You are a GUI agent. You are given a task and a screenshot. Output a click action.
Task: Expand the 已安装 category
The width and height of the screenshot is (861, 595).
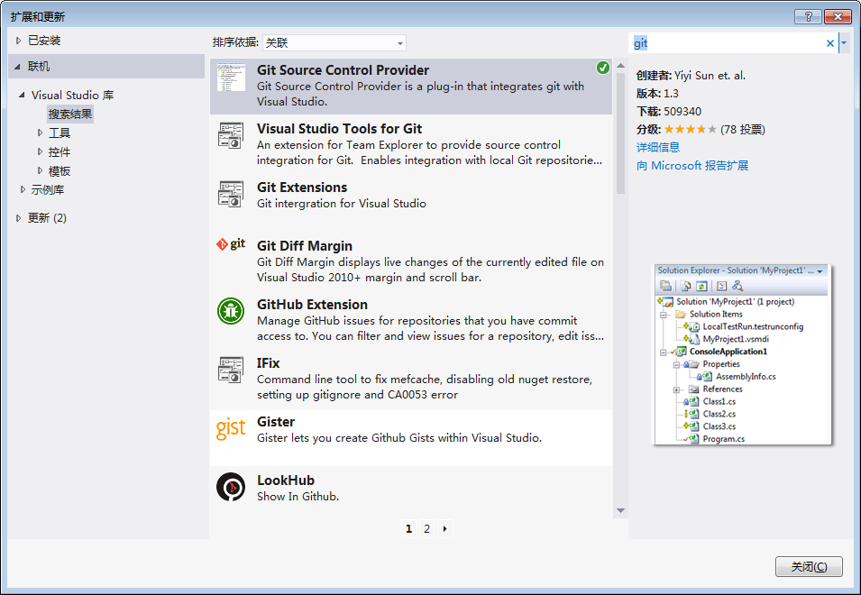[18, 41]
